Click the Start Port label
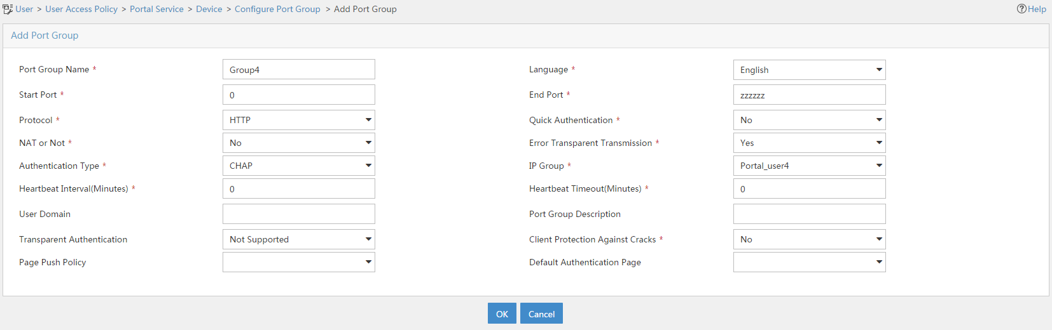1052x330 pixels. [x=38, y=95]
